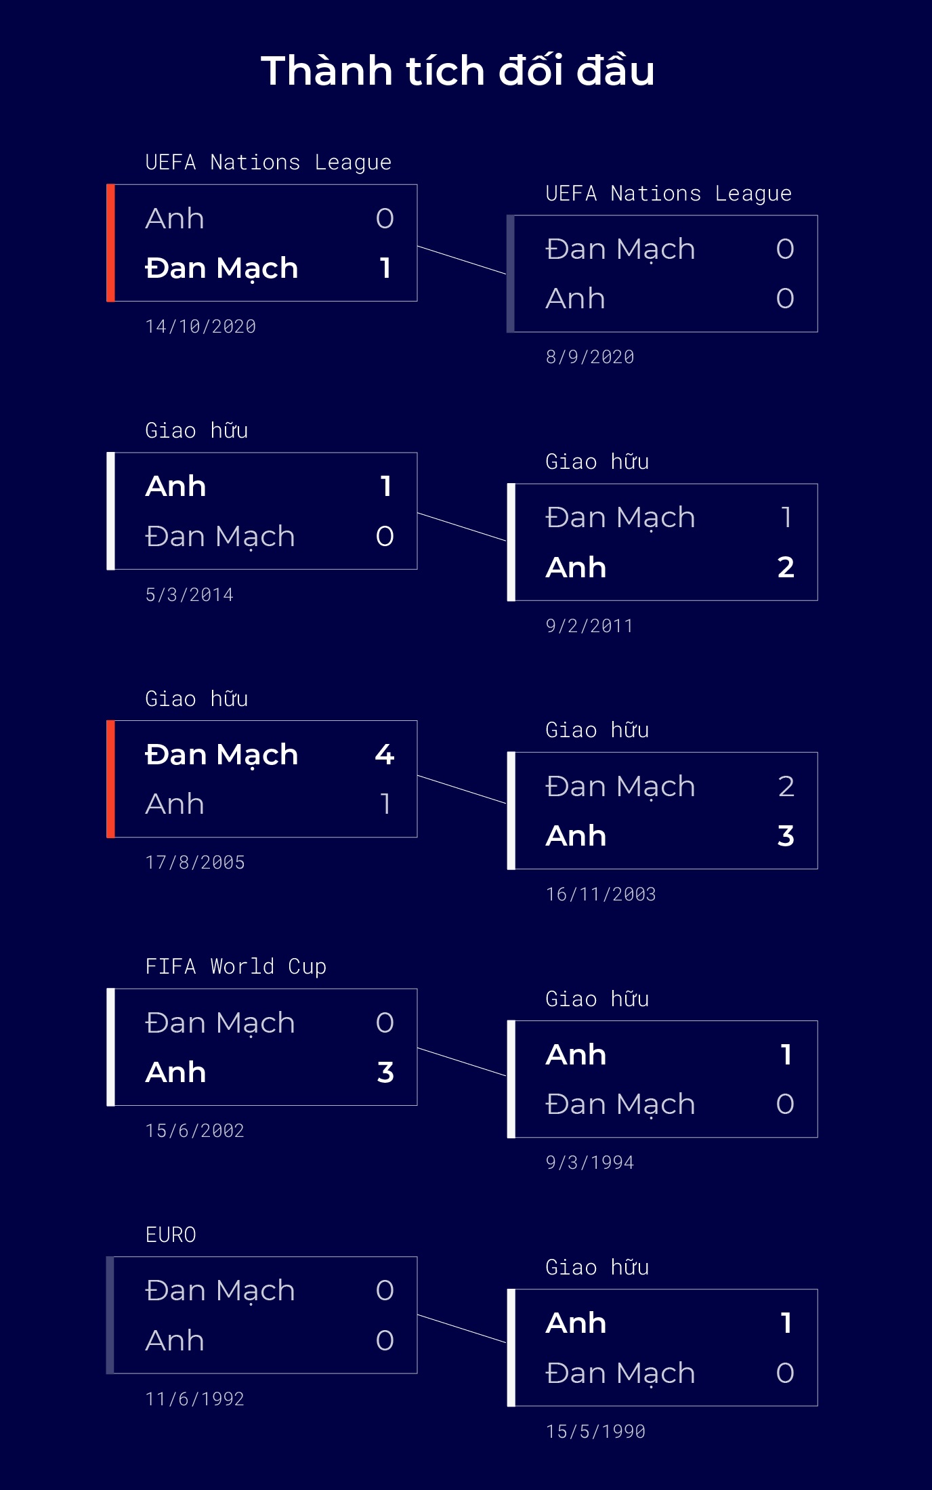The image size is (932, 1490).
Task: Click the 11/6/1992 date below EURO match
Action: coord(195,1399)
